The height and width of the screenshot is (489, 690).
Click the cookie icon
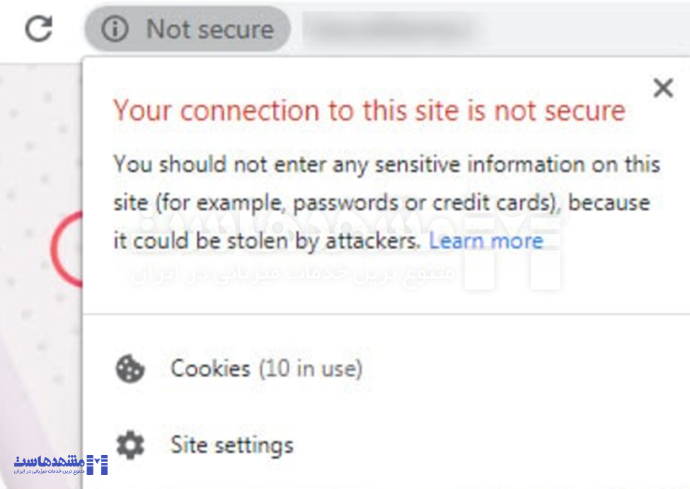[130, 369]
